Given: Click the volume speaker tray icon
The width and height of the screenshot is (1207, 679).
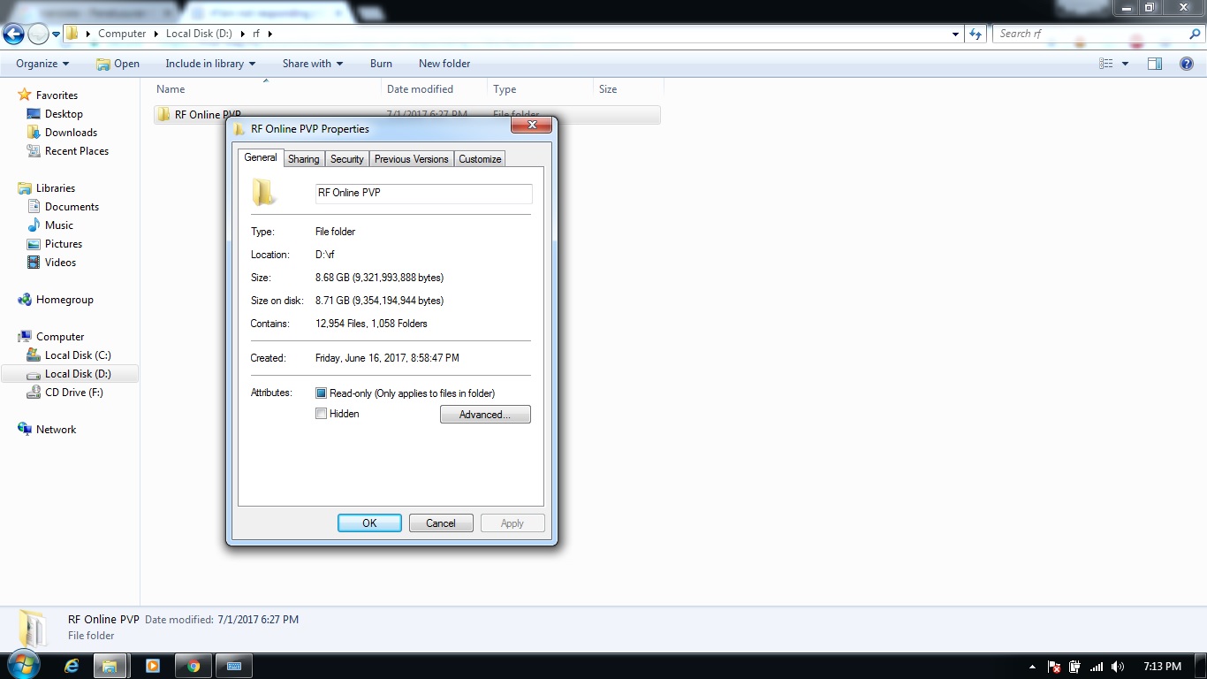Looking at the screenshot, I should [1118, 667].
